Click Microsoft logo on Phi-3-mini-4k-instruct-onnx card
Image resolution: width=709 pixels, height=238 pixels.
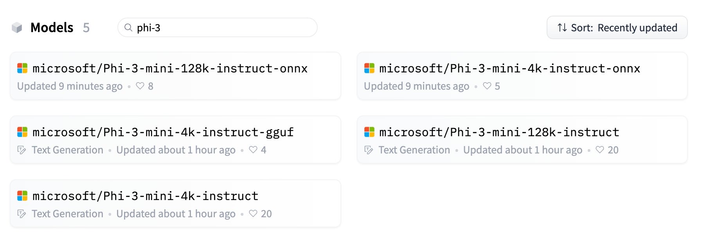pyautogui.click(x=369, y=69)
